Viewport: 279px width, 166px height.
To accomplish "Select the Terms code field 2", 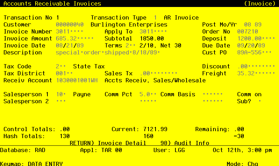I will [130, 45].
